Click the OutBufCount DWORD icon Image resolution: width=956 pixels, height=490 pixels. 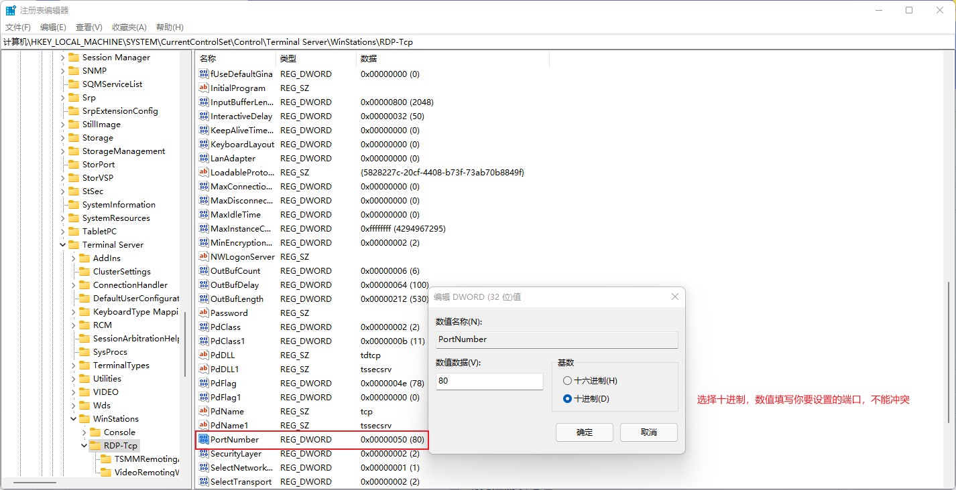click(204, 271)
